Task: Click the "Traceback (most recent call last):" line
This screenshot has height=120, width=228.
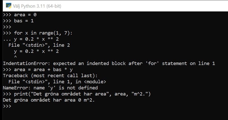Action: point(50,76)
